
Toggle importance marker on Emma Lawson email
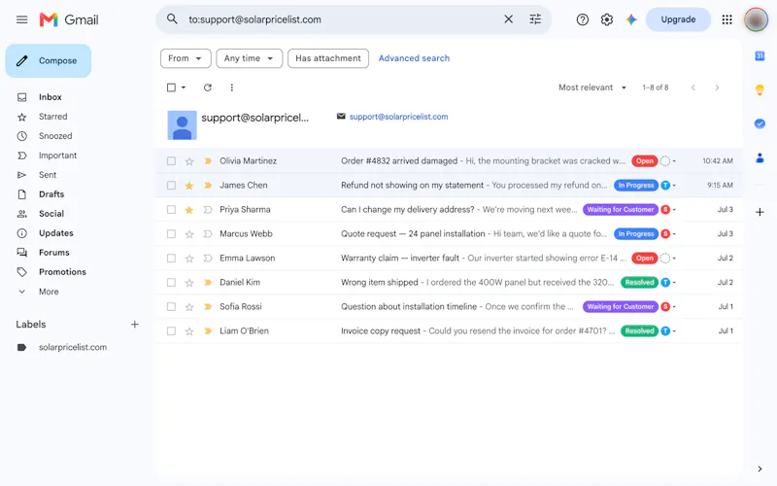pos(208,258)
